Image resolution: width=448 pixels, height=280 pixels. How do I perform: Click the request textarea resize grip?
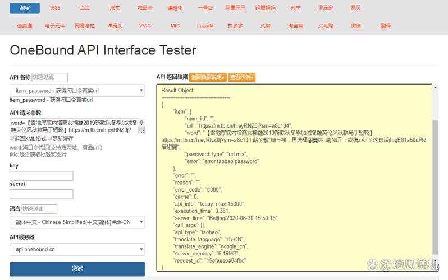tap(141, 130)
